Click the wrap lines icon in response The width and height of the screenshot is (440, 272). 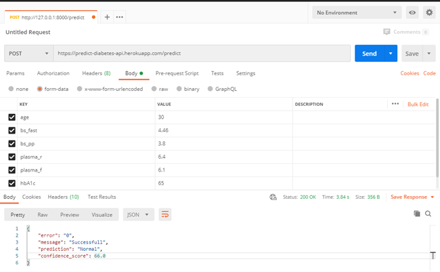pyautogui.click(x=165, y=214)
